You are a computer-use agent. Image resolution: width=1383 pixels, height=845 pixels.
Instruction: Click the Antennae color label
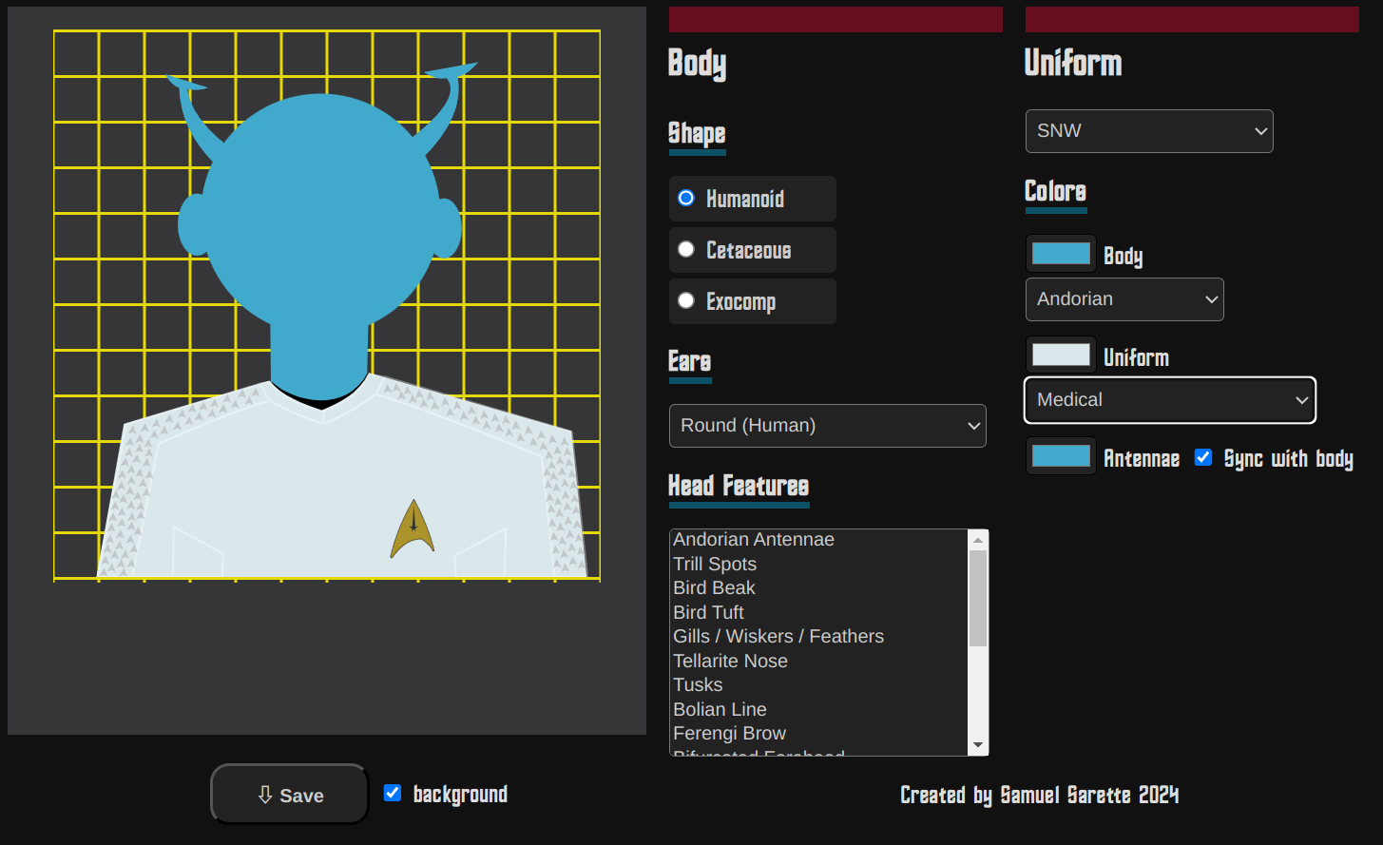pos(1142,458)
